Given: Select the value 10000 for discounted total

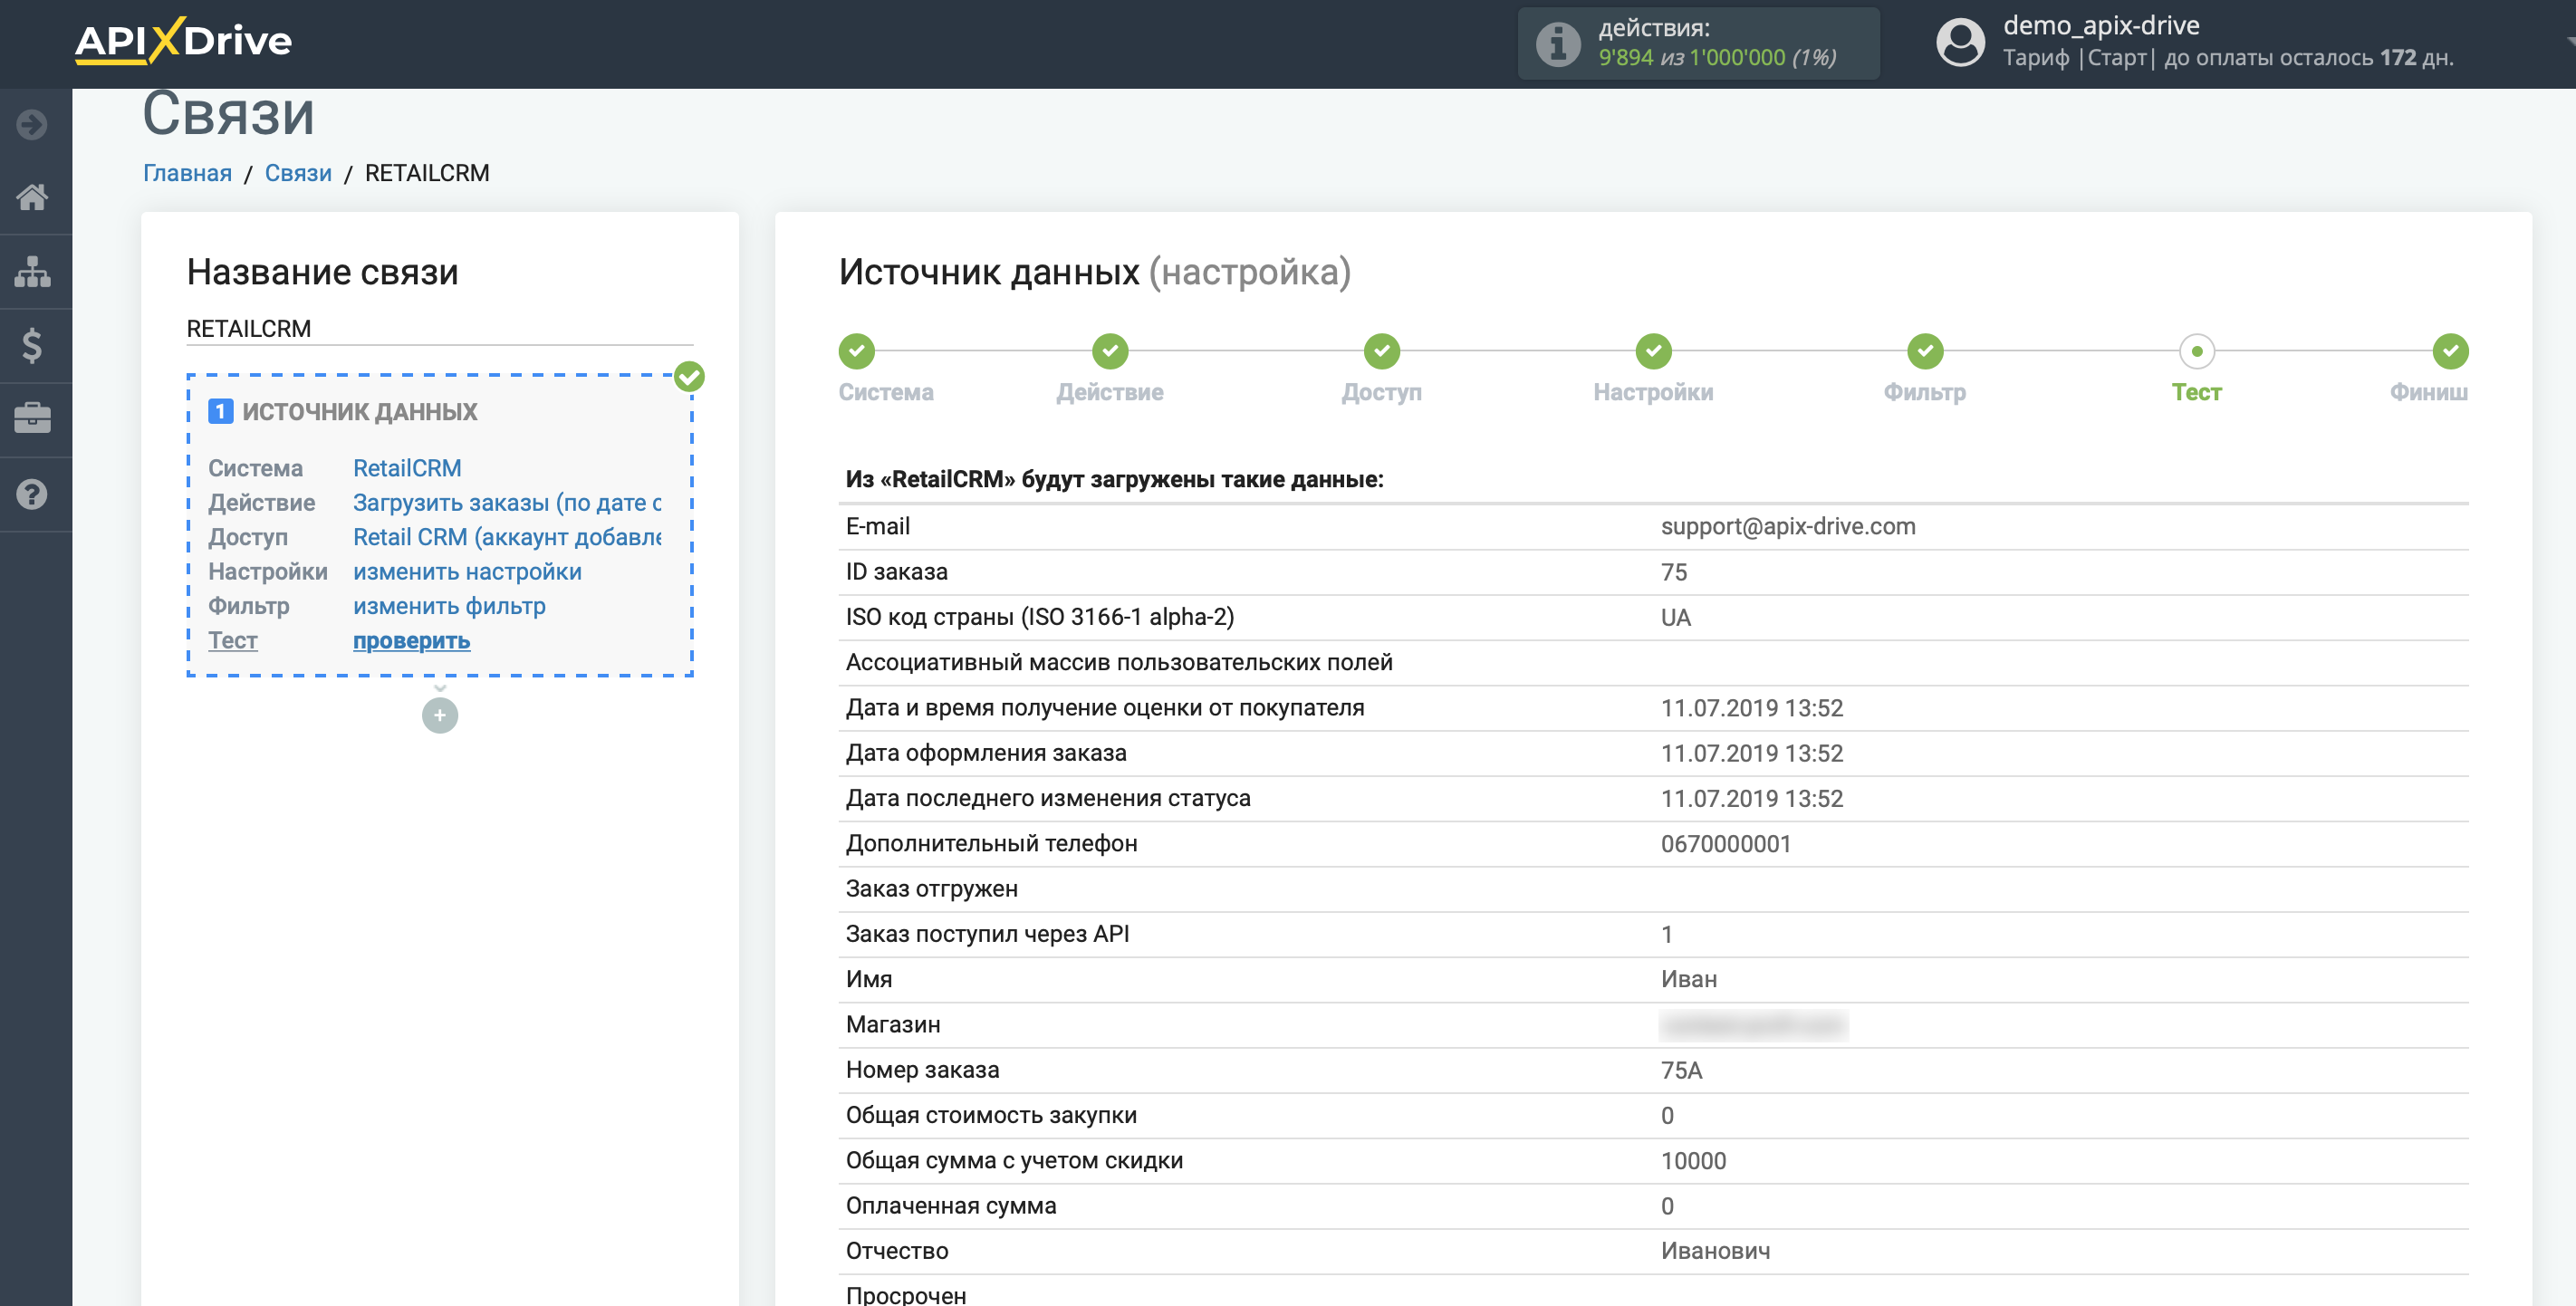Looking at the screenshot, I should pos(1694,1161).
